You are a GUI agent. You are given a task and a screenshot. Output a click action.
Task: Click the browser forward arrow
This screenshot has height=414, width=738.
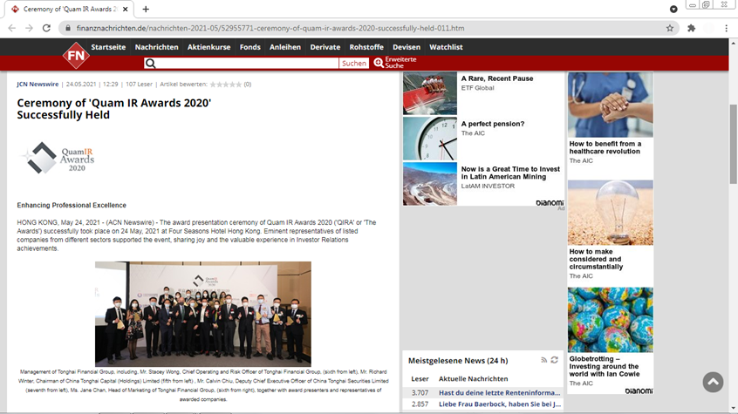pos(29,28)
